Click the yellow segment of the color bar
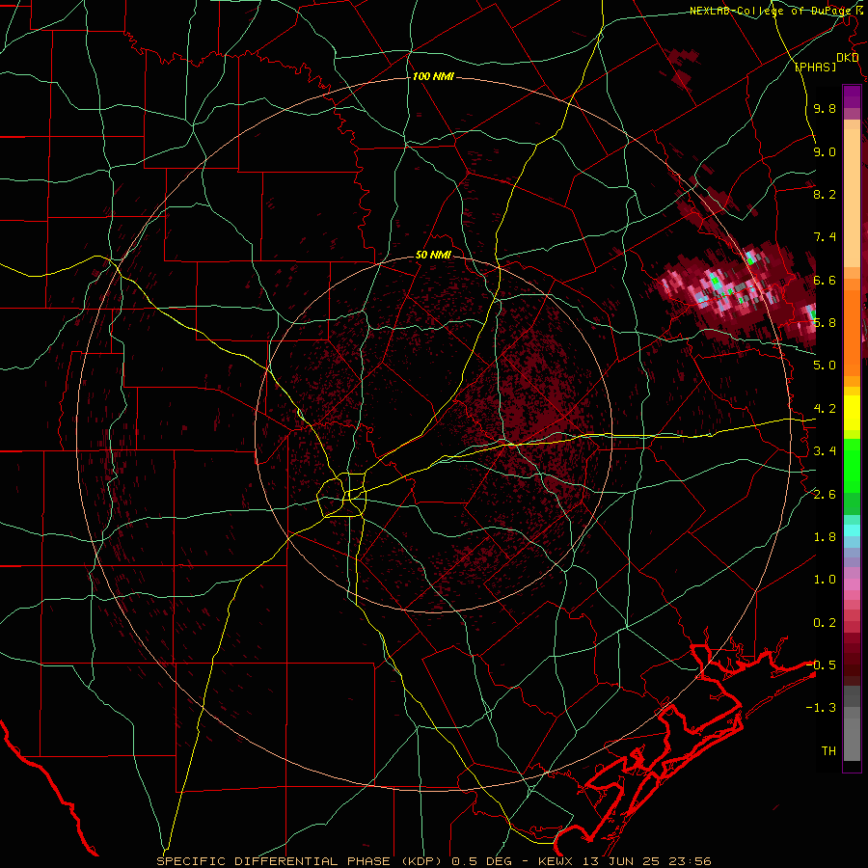 click(852, 413)
